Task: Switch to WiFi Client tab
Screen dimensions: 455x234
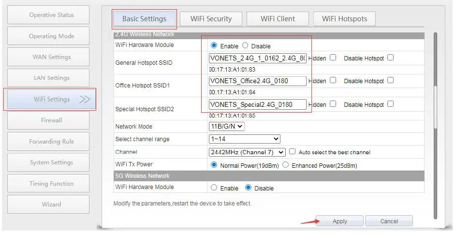Action: [278, 19]
